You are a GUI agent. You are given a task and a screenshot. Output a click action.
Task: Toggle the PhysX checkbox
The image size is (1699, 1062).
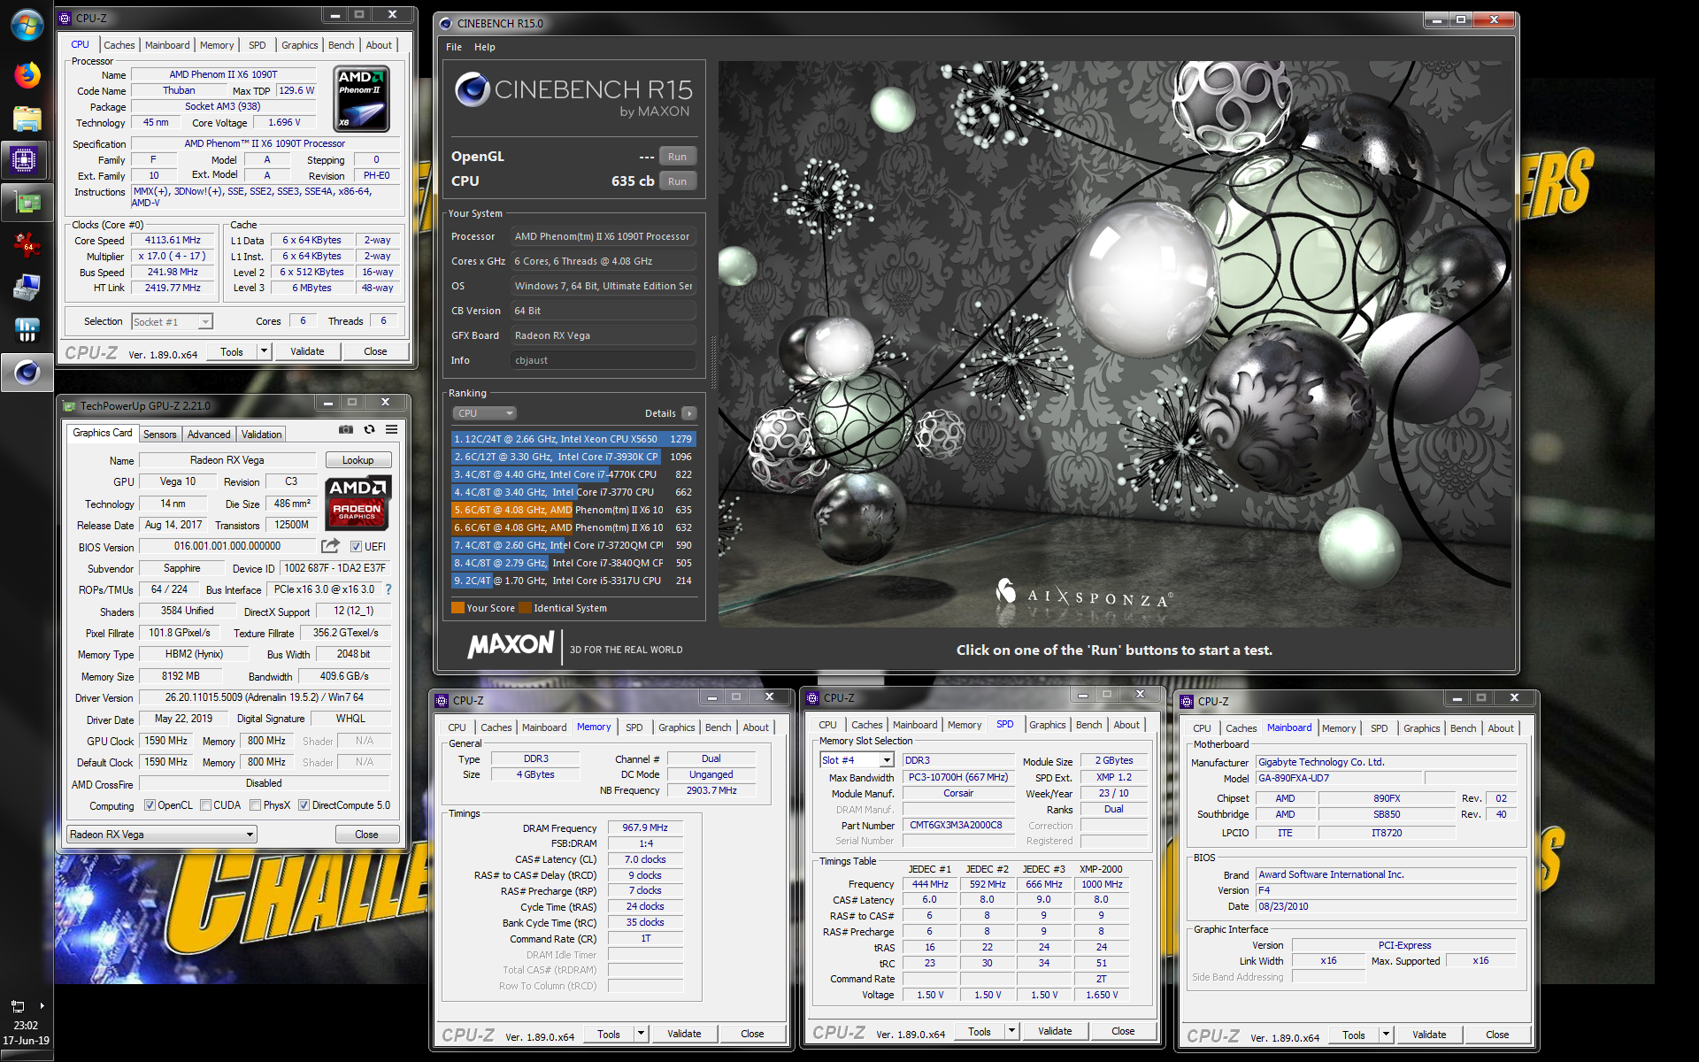point(255,805)
